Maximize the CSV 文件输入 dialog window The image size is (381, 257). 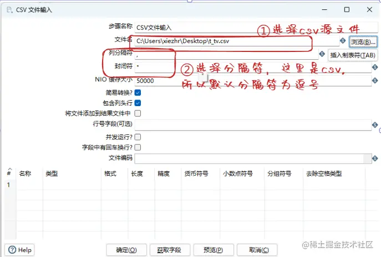tap(347, 10)
